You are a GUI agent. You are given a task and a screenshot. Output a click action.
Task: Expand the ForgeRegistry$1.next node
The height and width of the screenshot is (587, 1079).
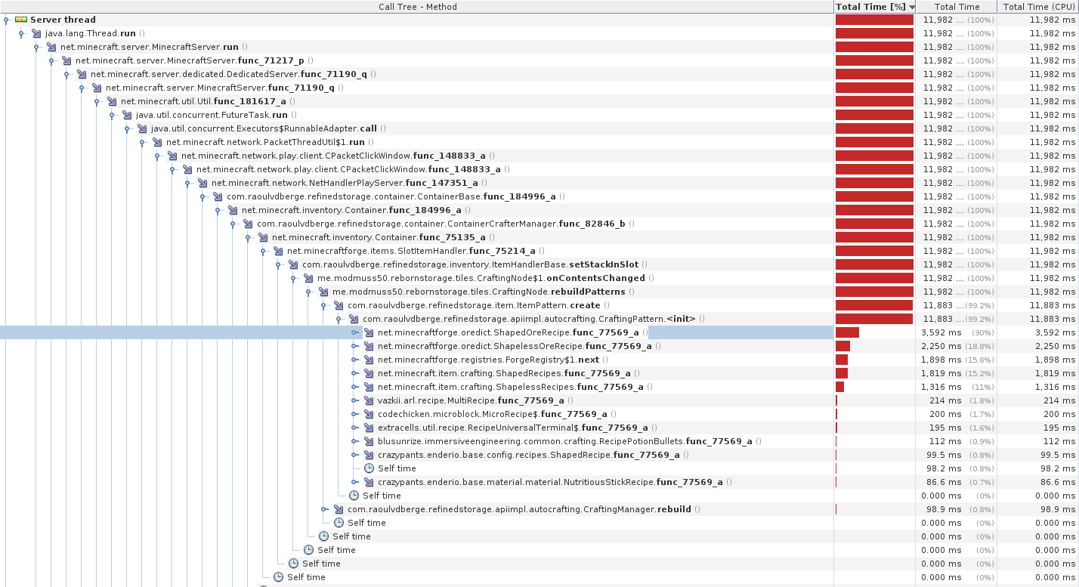(x=355, y=360)
